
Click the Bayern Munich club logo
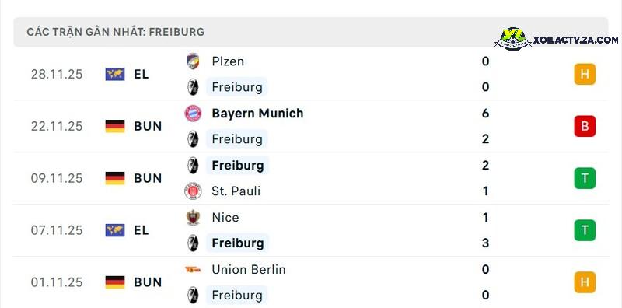[x=193, y=114]
